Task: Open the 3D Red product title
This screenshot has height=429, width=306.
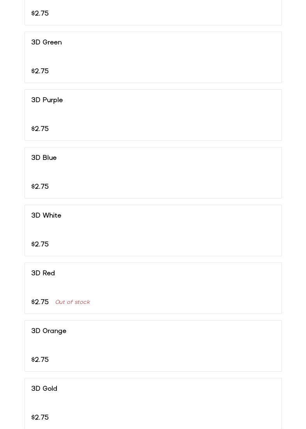Action: click(43, 273)
